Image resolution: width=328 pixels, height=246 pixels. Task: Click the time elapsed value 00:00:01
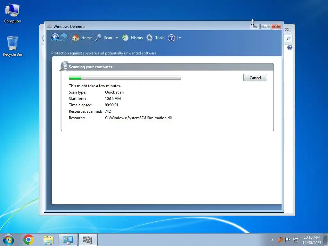111,105
